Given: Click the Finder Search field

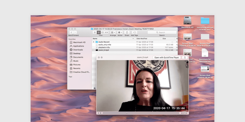Looking at the screenshot, I should (x=162, y=32).
